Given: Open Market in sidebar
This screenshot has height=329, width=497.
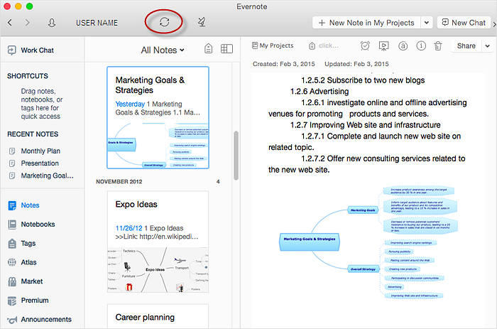Looking at the screenshot, I should 26,281.
